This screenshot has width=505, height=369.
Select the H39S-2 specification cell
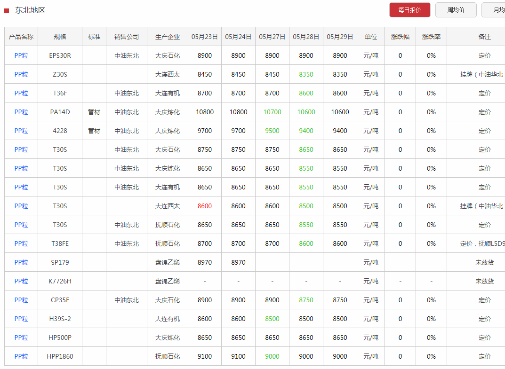(60, 319)
